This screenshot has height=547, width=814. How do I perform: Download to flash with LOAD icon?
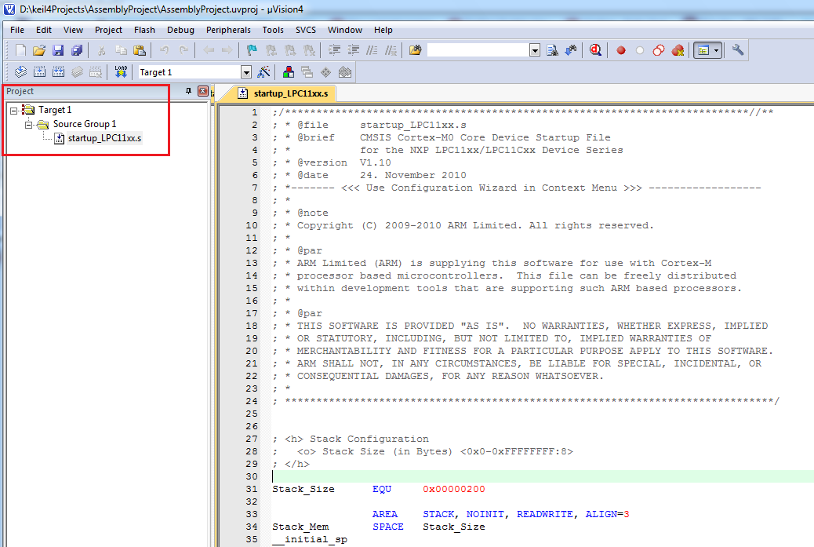pos(121,72)
